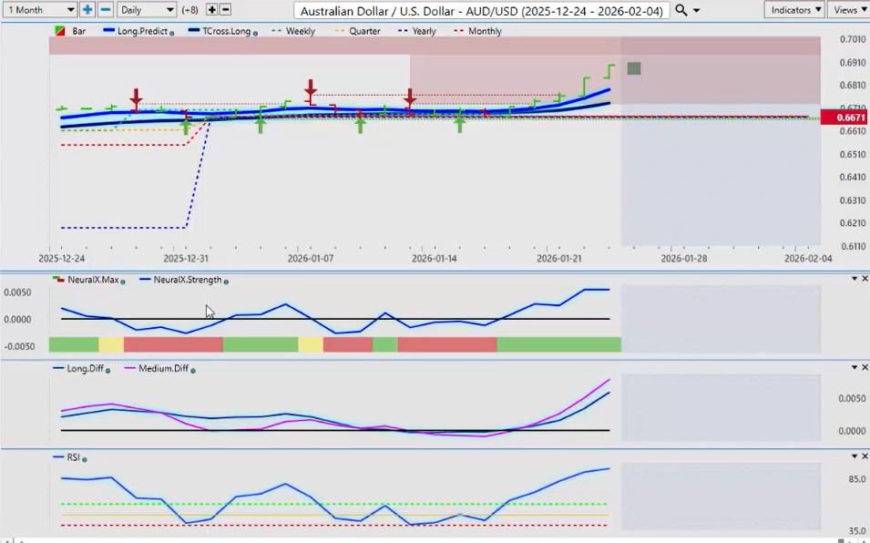Open the 1 Month range dropdown

(40, 9)
